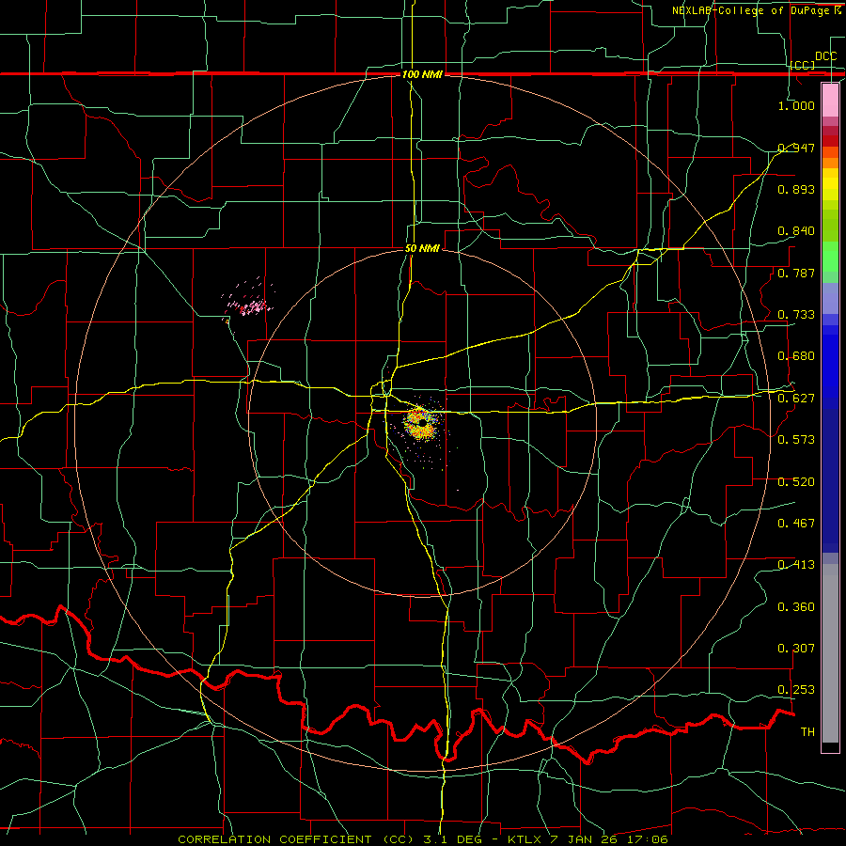This screenshot has width=846, height=846.
Task: Select the 0.520 legend value
Action: 796,482
